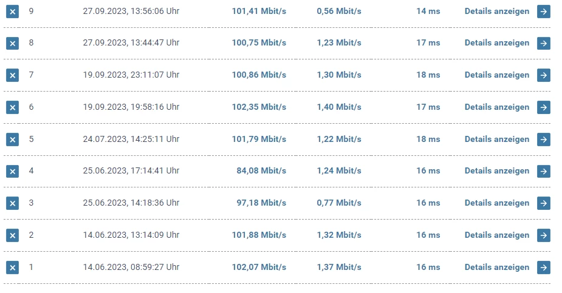562x293 pixels.
Task: Delete the first measurement entry
Action: 12,268
